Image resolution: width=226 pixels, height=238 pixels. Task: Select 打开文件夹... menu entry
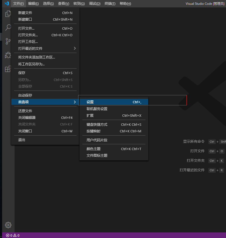point(45,35)
